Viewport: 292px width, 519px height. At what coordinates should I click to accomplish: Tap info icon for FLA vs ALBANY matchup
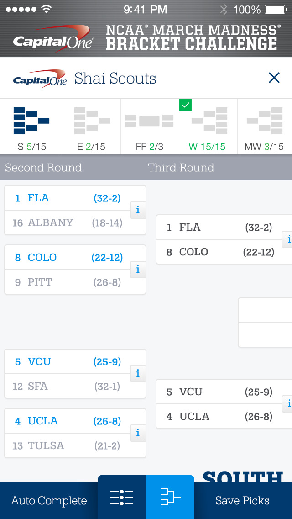click(138, 210)
